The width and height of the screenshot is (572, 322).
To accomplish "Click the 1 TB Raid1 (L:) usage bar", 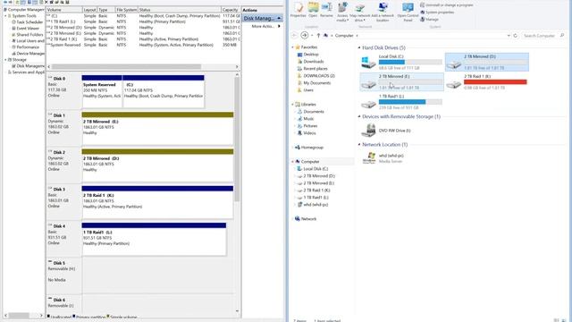I will pyautogui.click(x=410, y=102).
